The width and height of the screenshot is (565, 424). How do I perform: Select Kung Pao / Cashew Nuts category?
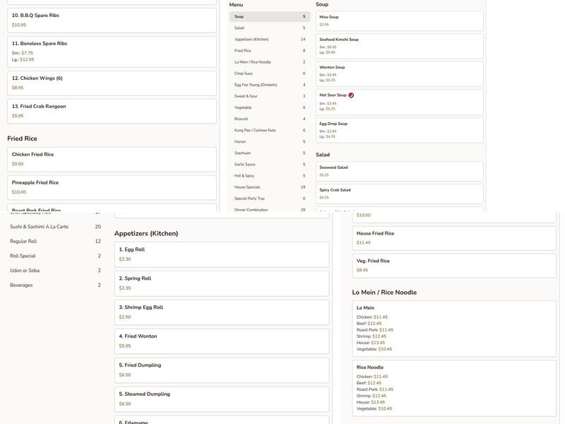pyautogui.click(x=269, y=130)
